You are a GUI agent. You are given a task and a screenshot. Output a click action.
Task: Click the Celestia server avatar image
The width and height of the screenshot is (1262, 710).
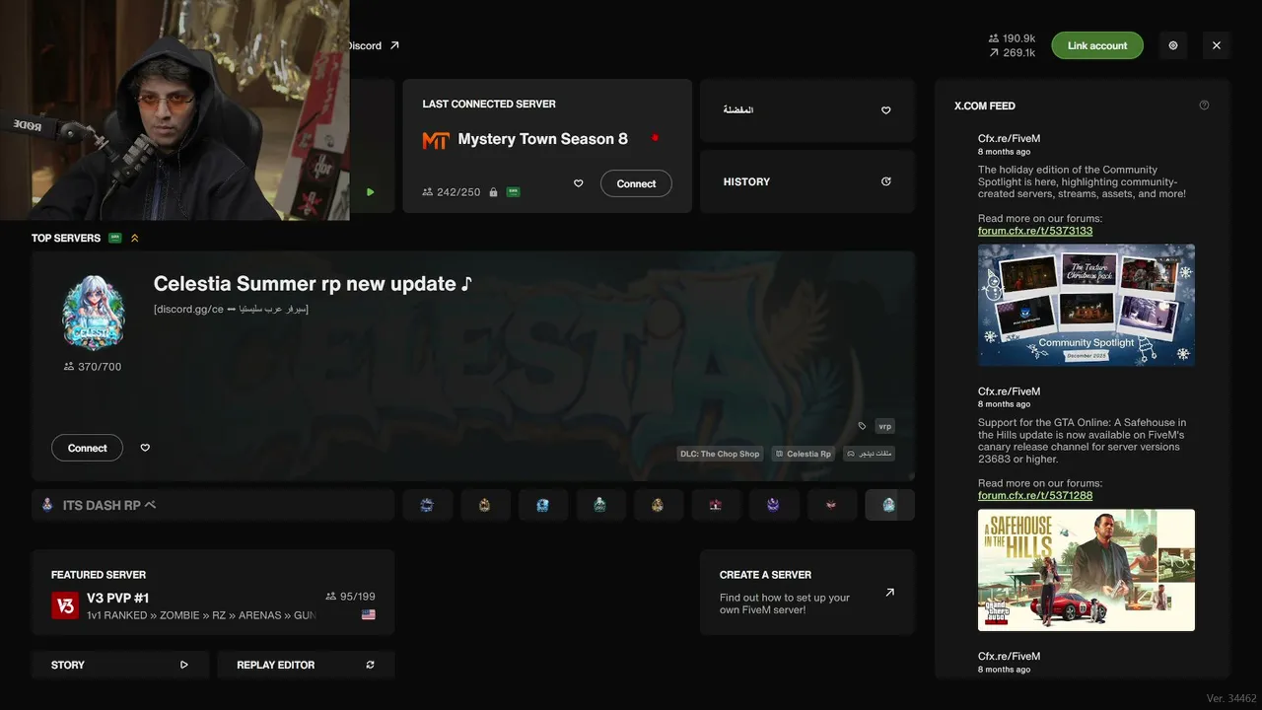point(94,313)
